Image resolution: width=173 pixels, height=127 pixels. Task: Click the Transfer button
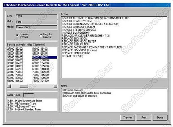(127, 117)
